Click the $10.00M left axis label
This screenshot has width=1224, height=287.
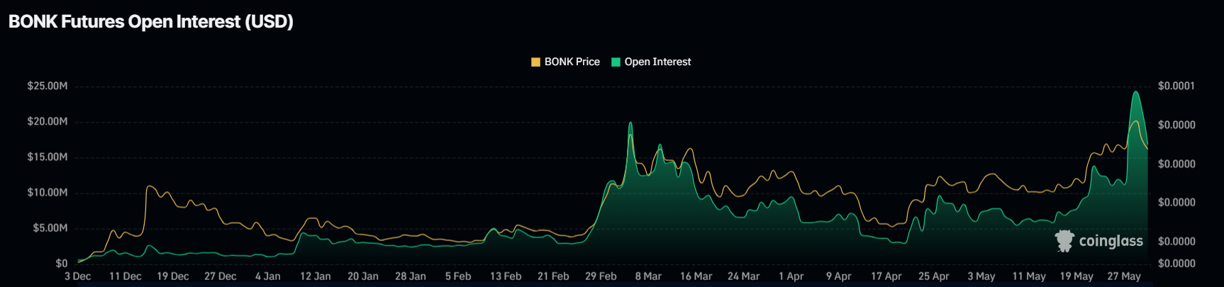point(48,192)
